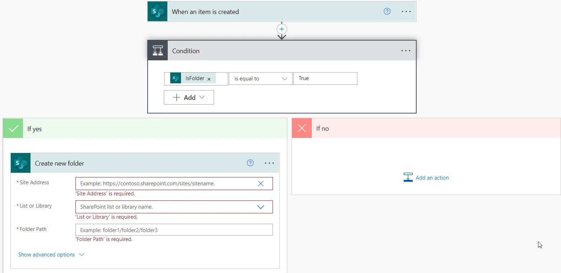Click the 'Folder Path' field label
Image resolution: width=561 pixels, height=273 pixels.
(33, 229)
